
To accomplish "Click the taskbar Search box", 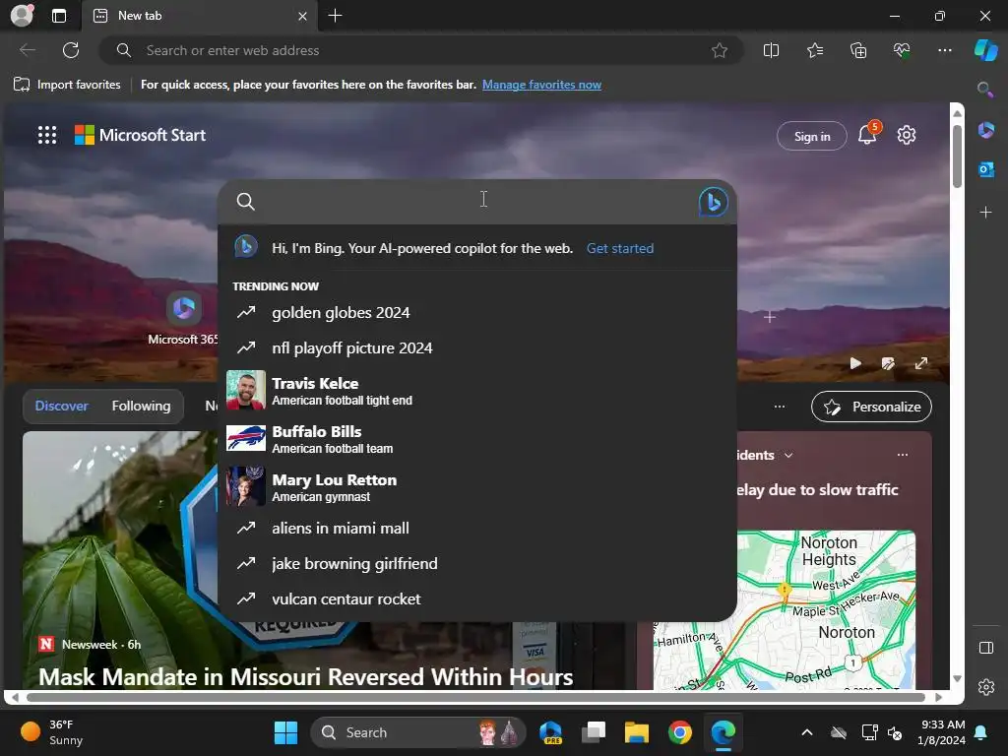I will (x=417, y=732).
